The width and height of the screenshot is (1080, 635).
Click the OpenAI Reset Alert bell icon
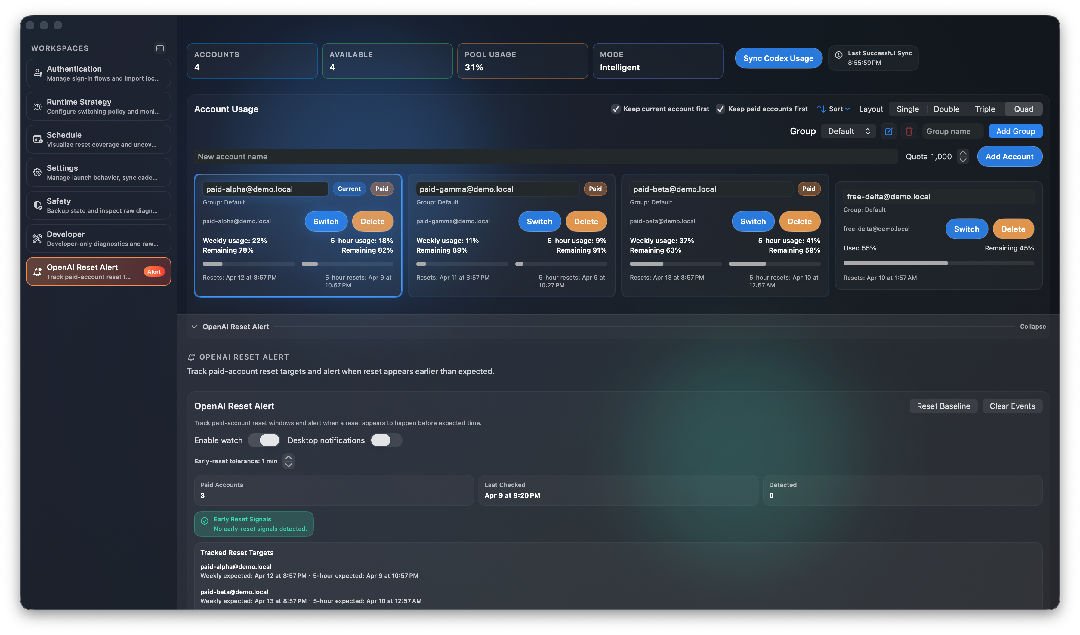click(38, 271)
